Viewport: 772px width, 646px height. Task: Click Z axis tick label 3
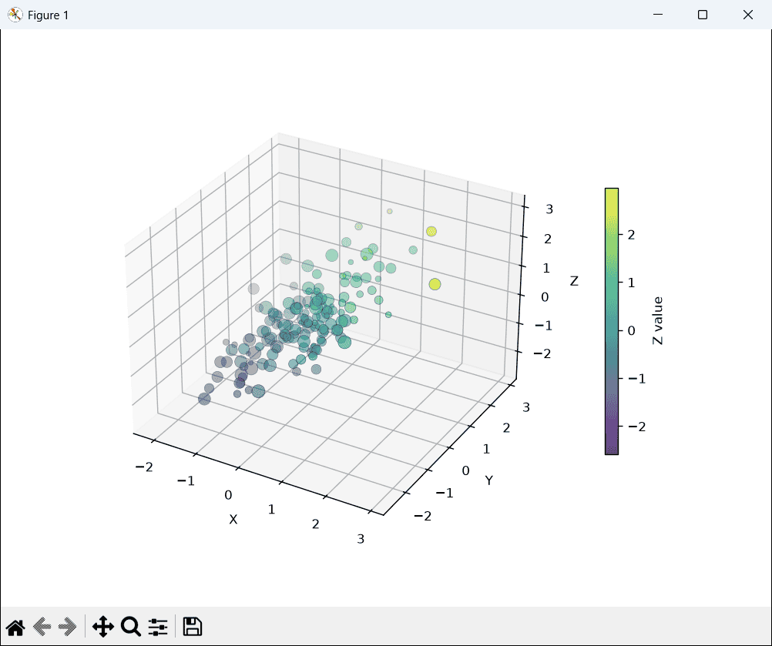(x=549, y=209)
